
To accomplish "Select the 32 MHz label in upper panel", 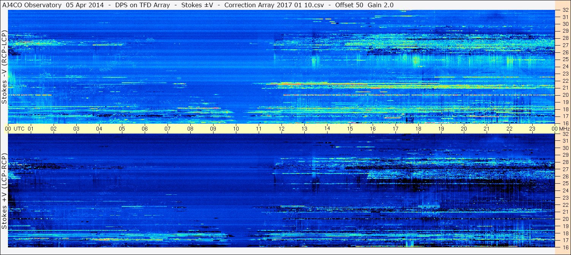I will point(565,10).
